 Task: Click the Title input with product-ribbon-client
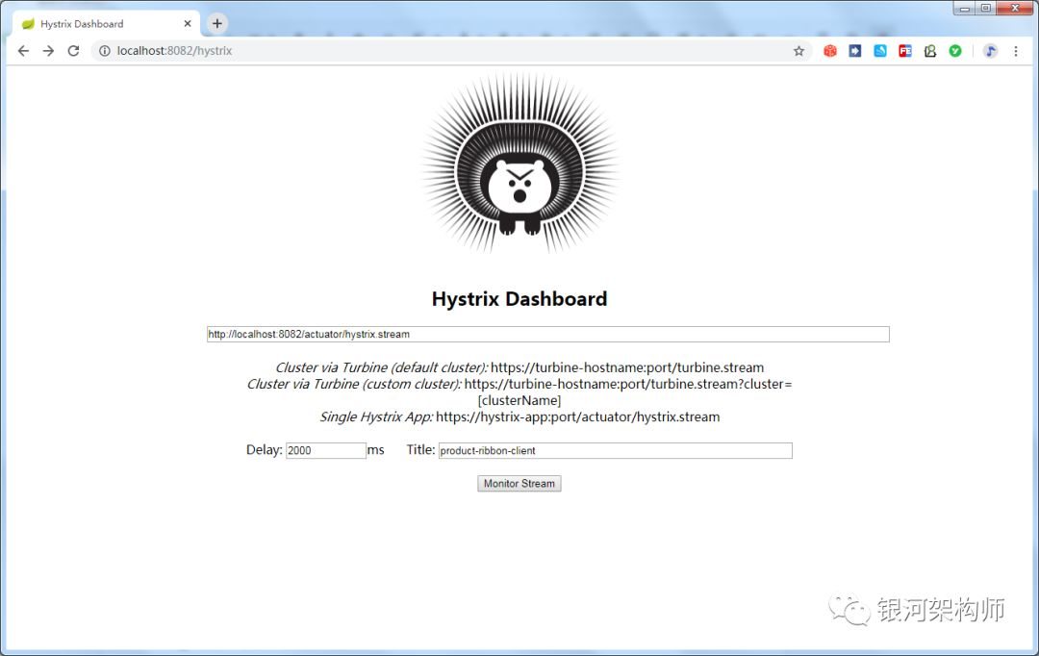[615, 450]
